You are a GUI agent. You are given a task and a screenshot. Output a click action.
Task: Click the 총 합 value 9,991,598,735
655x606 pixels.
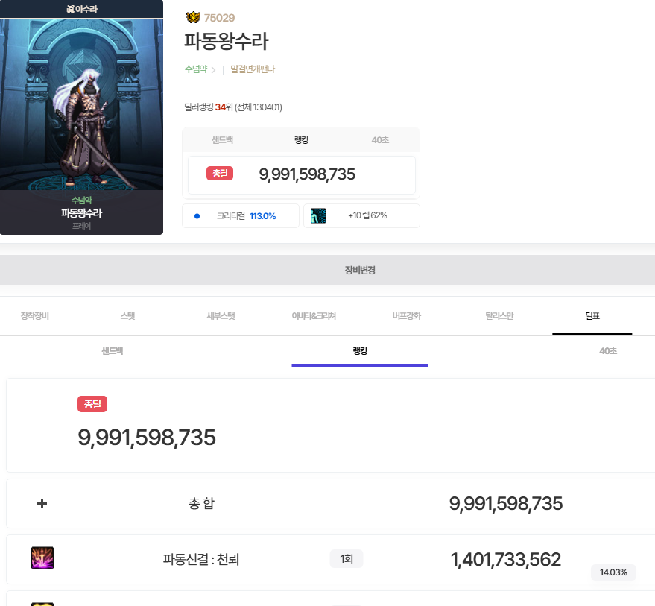506,504
